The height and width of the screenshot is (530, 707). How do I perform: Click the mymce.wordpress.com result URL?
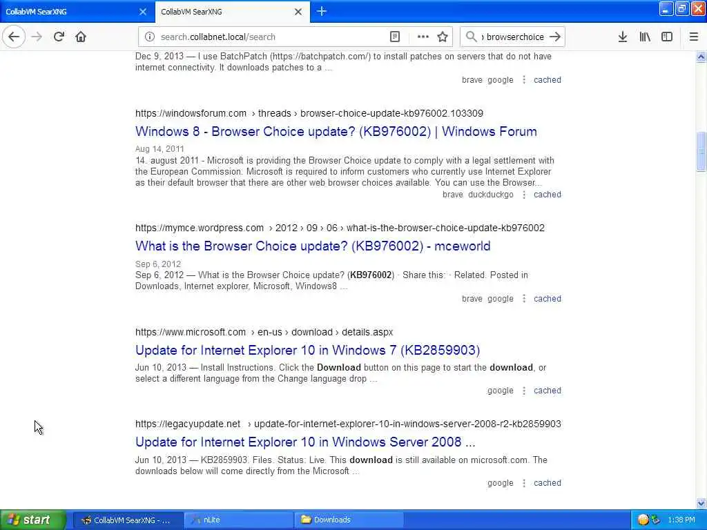pos(340,228)
